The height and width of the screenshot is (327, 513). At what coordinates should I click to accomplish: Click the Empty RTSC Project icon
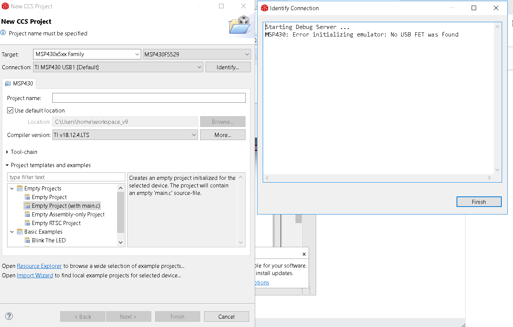(27, 223)
